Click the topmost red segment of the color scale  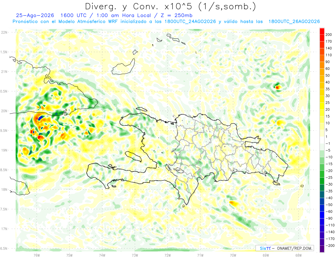[x=322, y=31]
